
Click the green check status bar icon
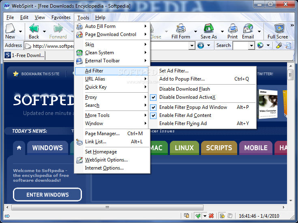coord(198,216)
